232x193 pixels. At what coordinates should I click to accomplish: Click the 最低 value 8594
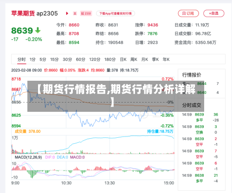pos(74,42)
